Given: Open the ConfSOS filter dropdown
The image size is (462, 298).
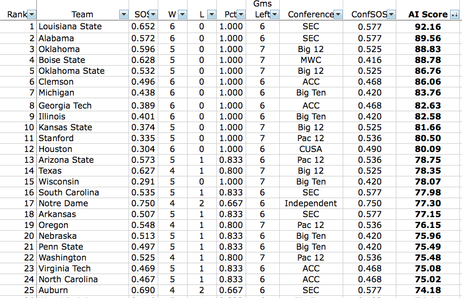Looking at the screenshot, I should point(391,14).
